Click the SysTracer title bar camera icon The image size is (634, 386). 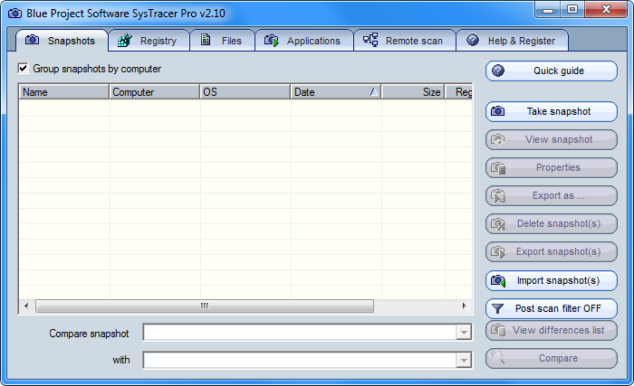point(15,14)
